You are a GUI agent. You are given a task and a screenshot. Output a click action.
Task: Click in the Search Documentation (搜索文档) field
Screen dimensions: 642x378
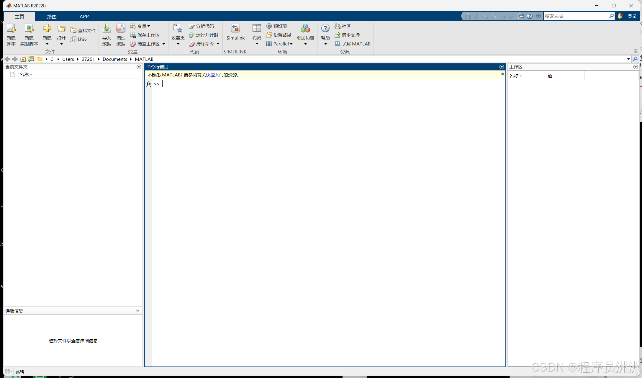576,16
